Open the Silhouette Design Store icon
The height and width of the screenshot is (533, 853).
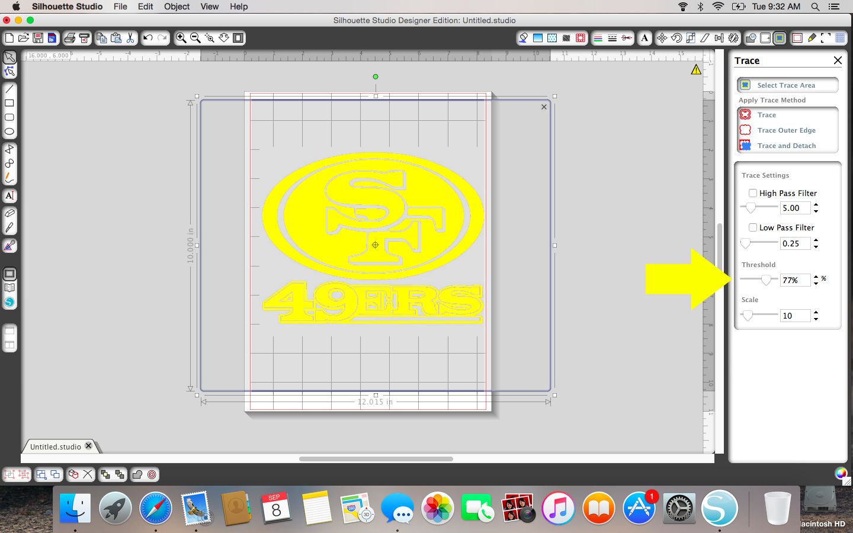pyautogui.click(x=9, y=302)
